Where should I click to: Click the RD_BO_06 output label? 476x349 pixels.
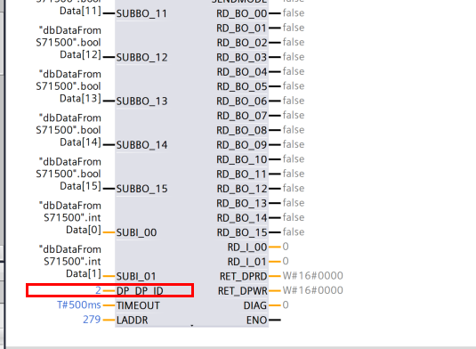click(x=242, y=101)
